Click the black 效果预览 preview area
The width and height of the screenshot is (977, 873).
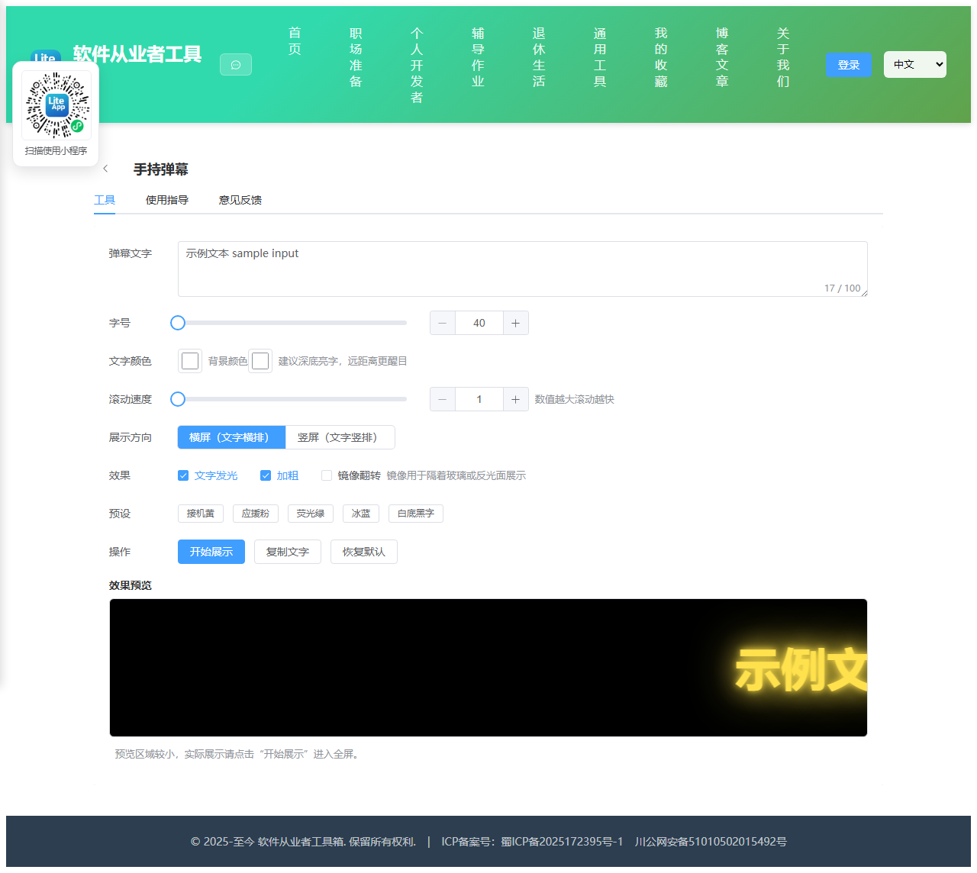[x=488, y=668]
